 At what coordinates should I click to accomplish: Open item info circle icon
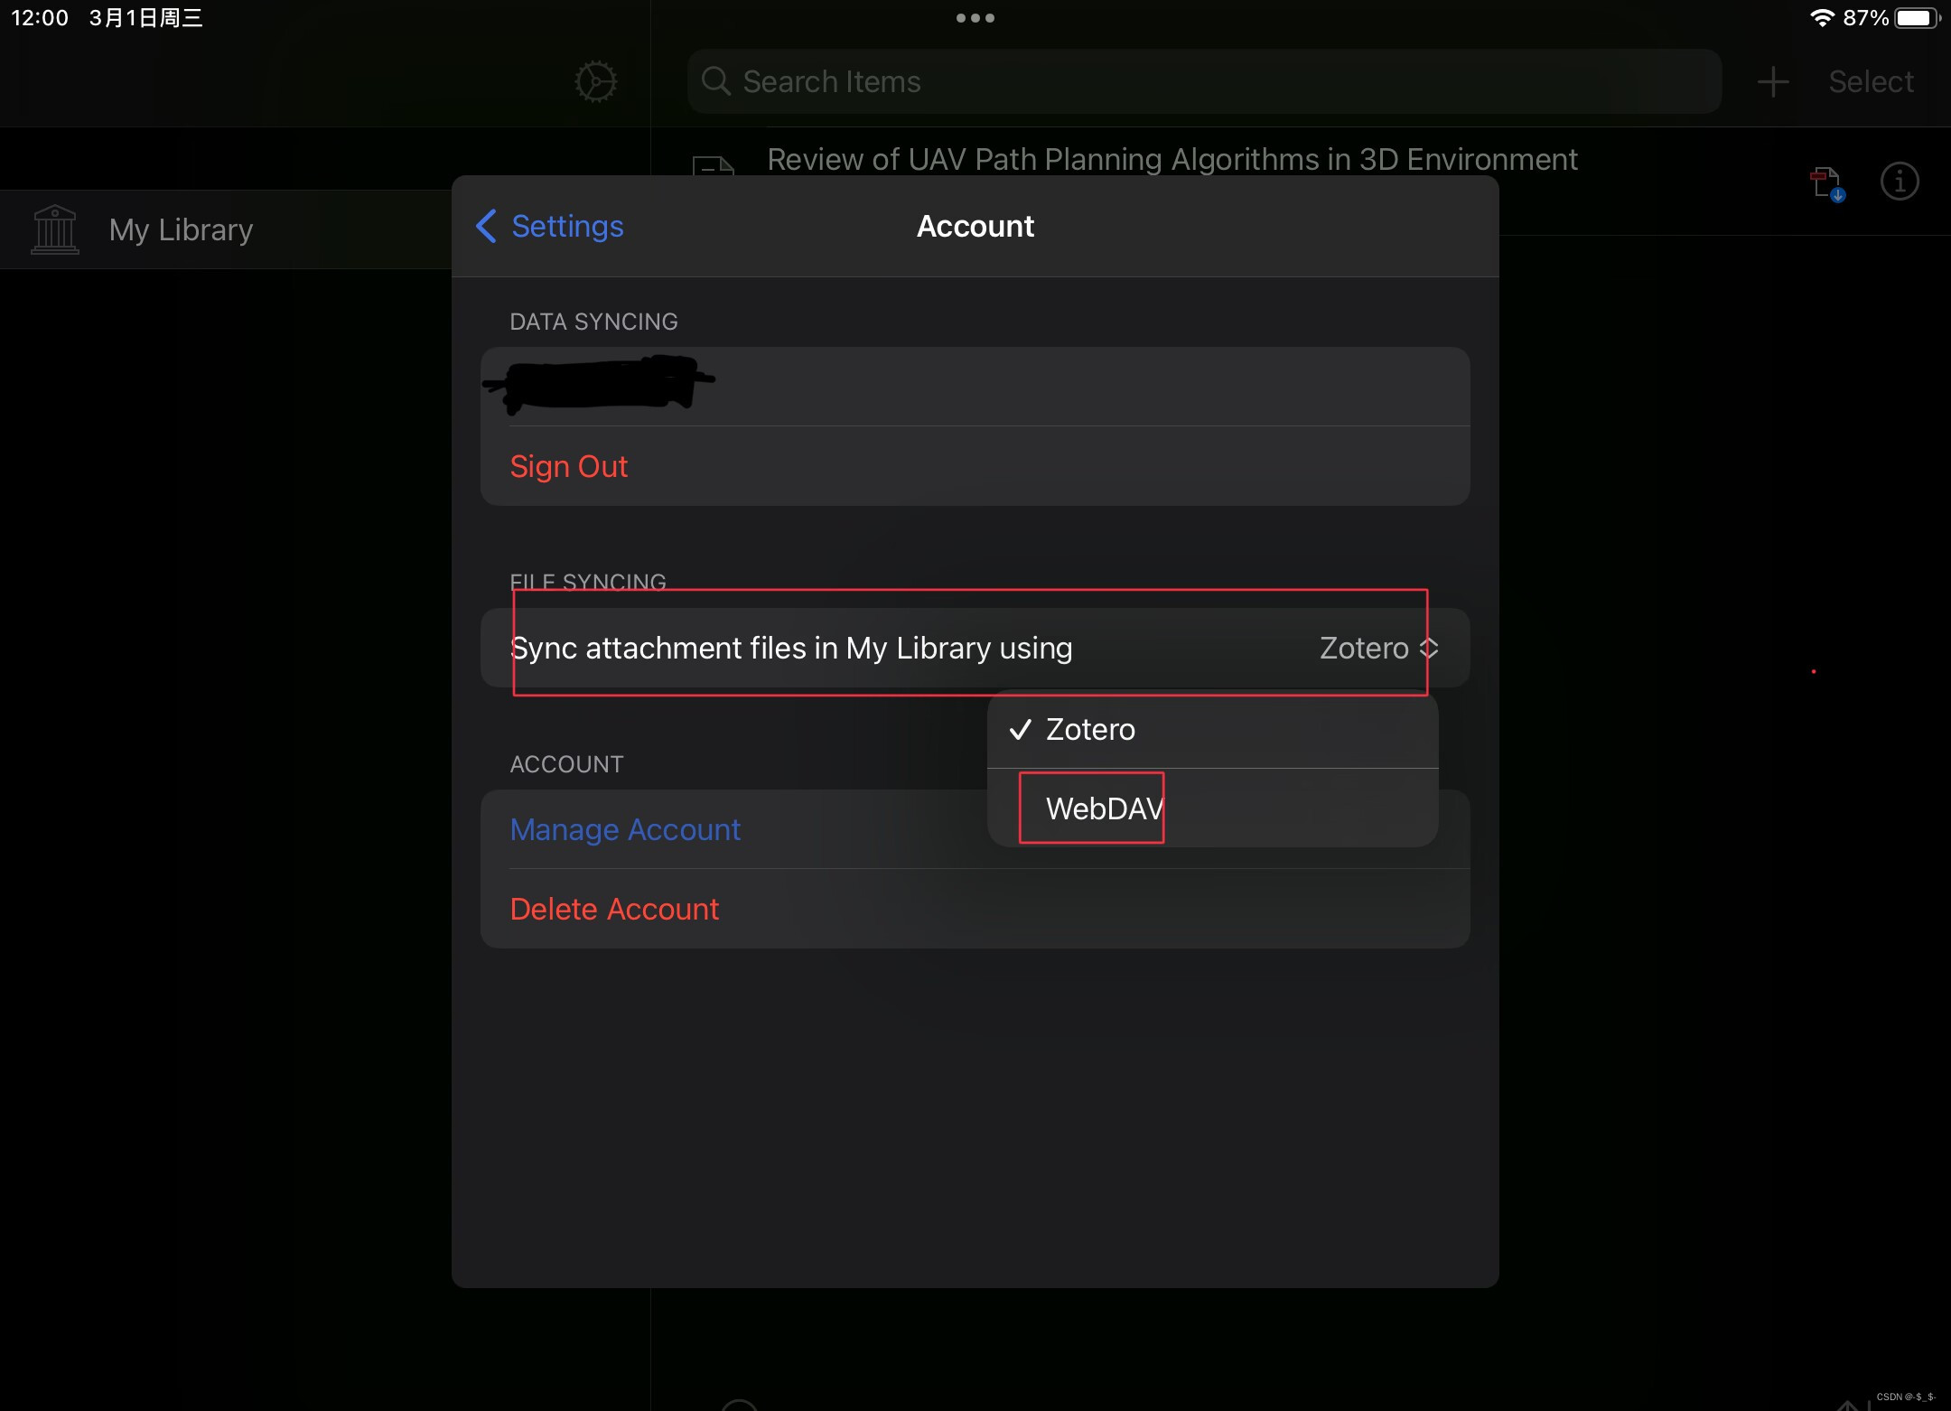point(1899,182)
